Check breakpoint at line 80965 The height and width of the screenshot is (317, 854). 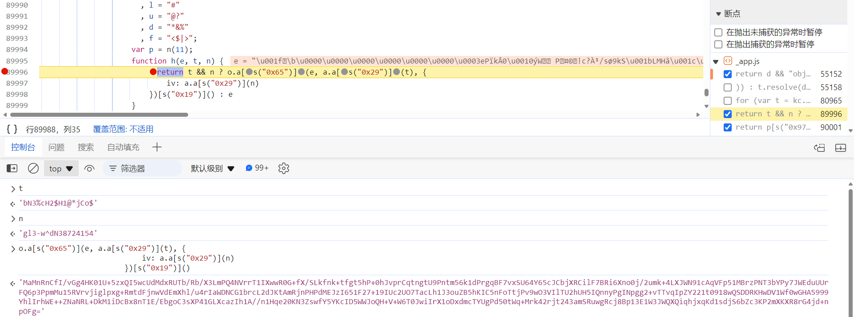728,101
